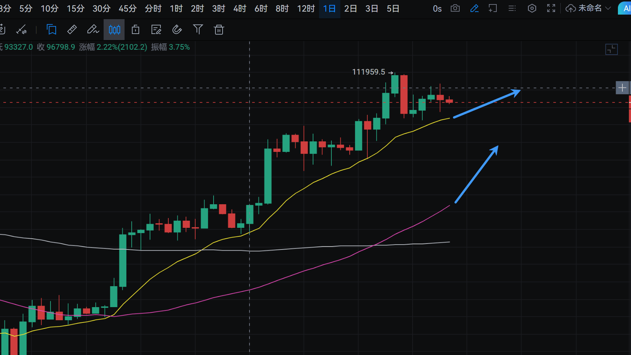
Task: Select the bookmark drawing tool
Action: (51, 30)
